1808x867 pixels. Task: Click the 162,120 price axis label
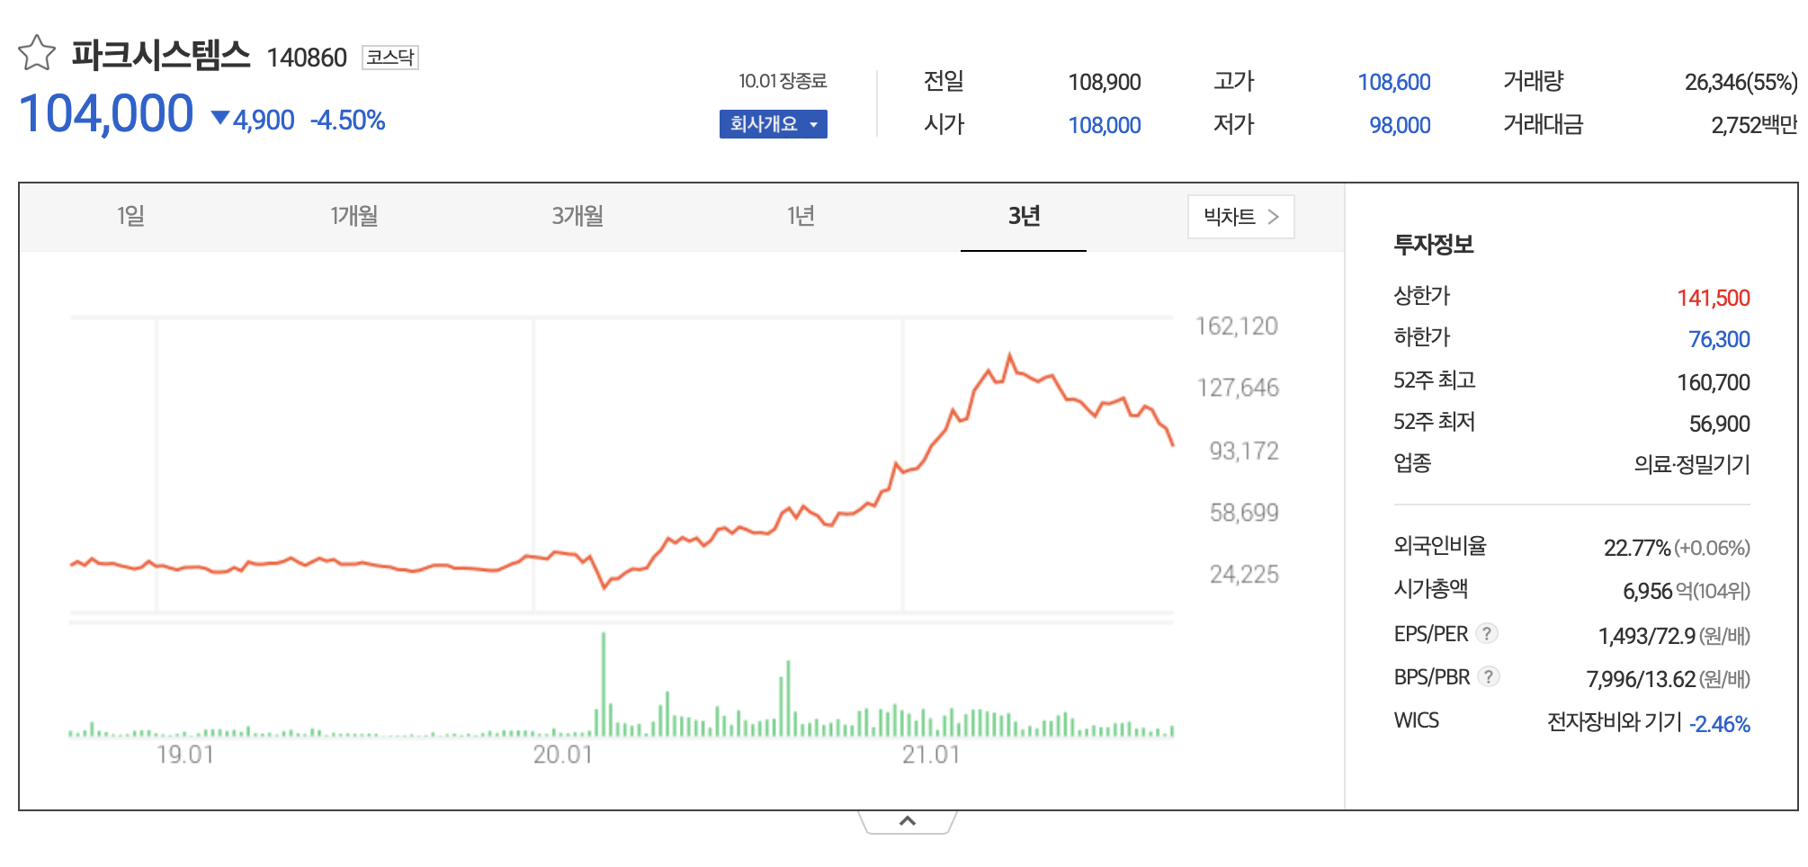(x=1237, y=326)
